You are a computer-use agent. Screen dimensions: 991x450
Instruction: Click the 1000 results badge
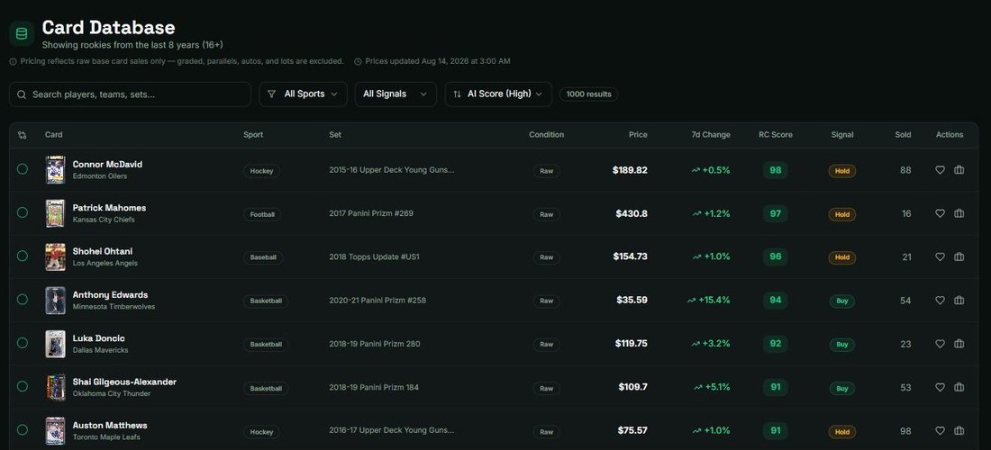point(588,94)
